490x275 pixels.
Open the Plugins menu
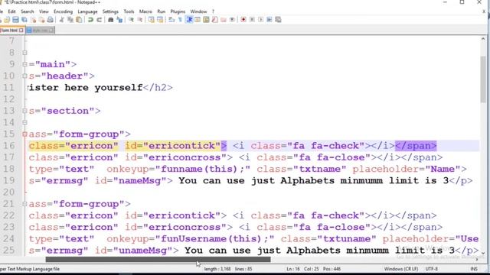click(178, 11)
